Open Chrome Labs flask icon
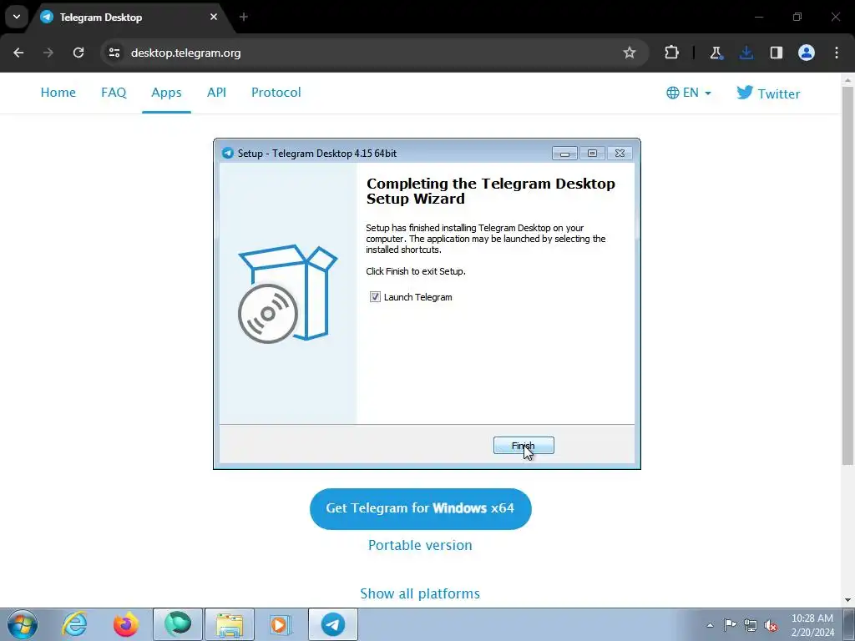 [716, 53]
